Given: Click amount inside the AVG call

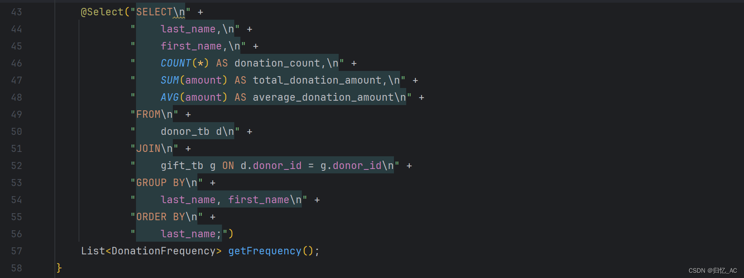Looking at the screenshot, I should 204,98.
